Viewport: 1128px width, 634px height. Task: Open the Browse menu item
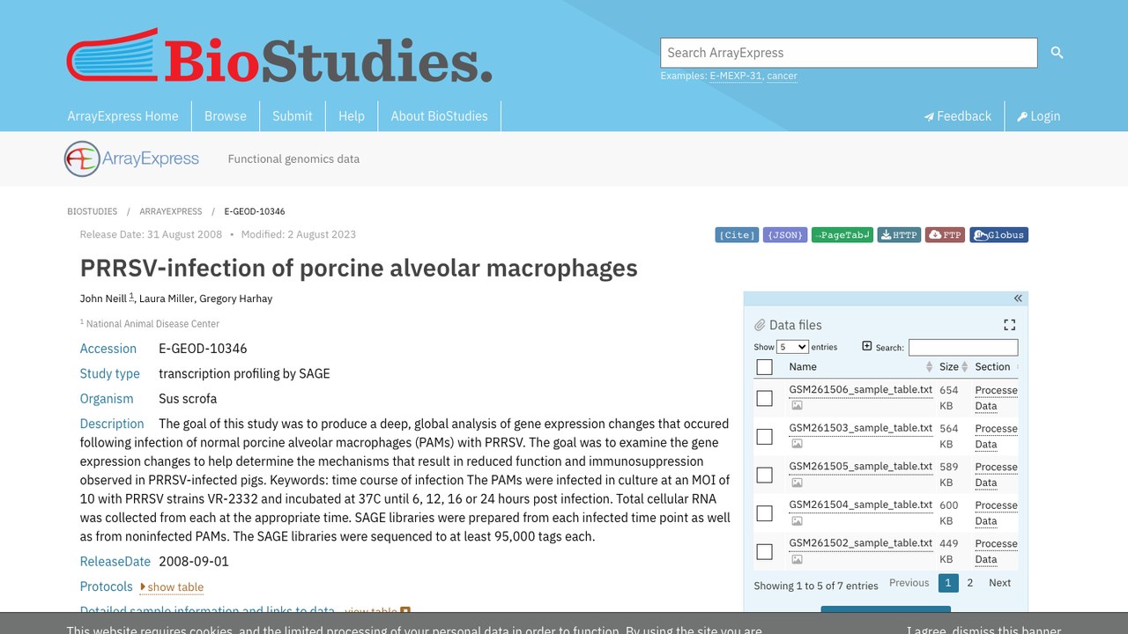pyautogui.click(x=226, y=116)
